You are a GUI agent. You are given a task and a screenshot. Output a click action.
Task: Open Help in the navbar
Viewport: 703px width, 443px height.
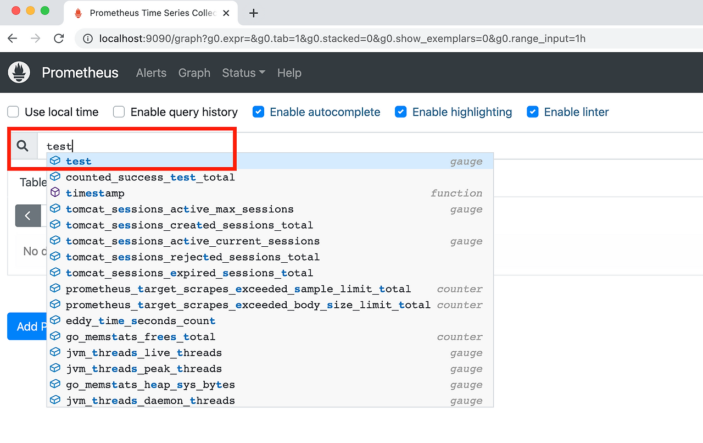tap(289, 73)
